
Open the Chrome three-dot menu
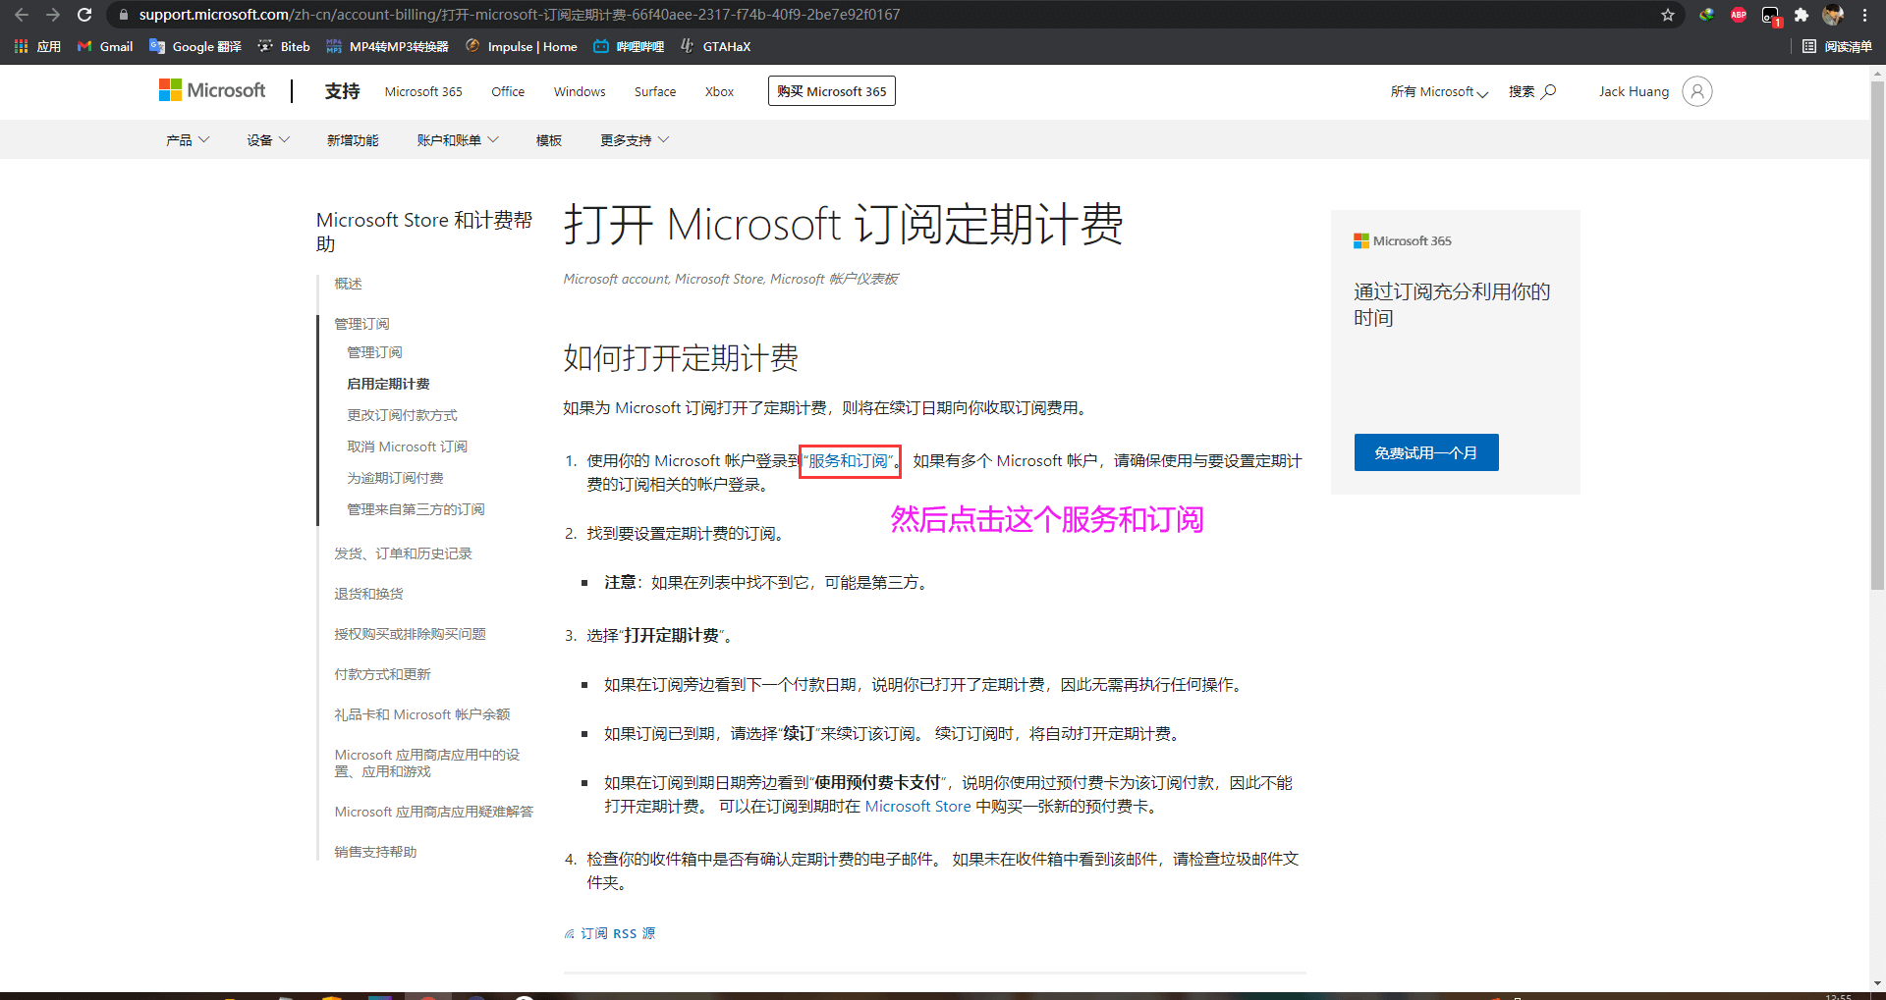tap(1864, 15)
